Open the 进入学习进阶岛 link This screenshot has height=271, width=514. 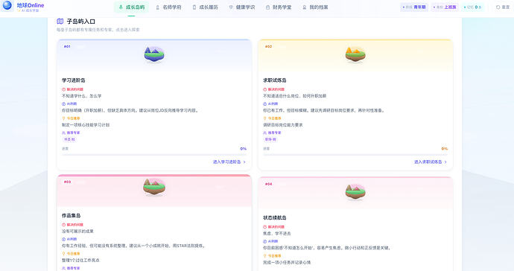point(227,162)
